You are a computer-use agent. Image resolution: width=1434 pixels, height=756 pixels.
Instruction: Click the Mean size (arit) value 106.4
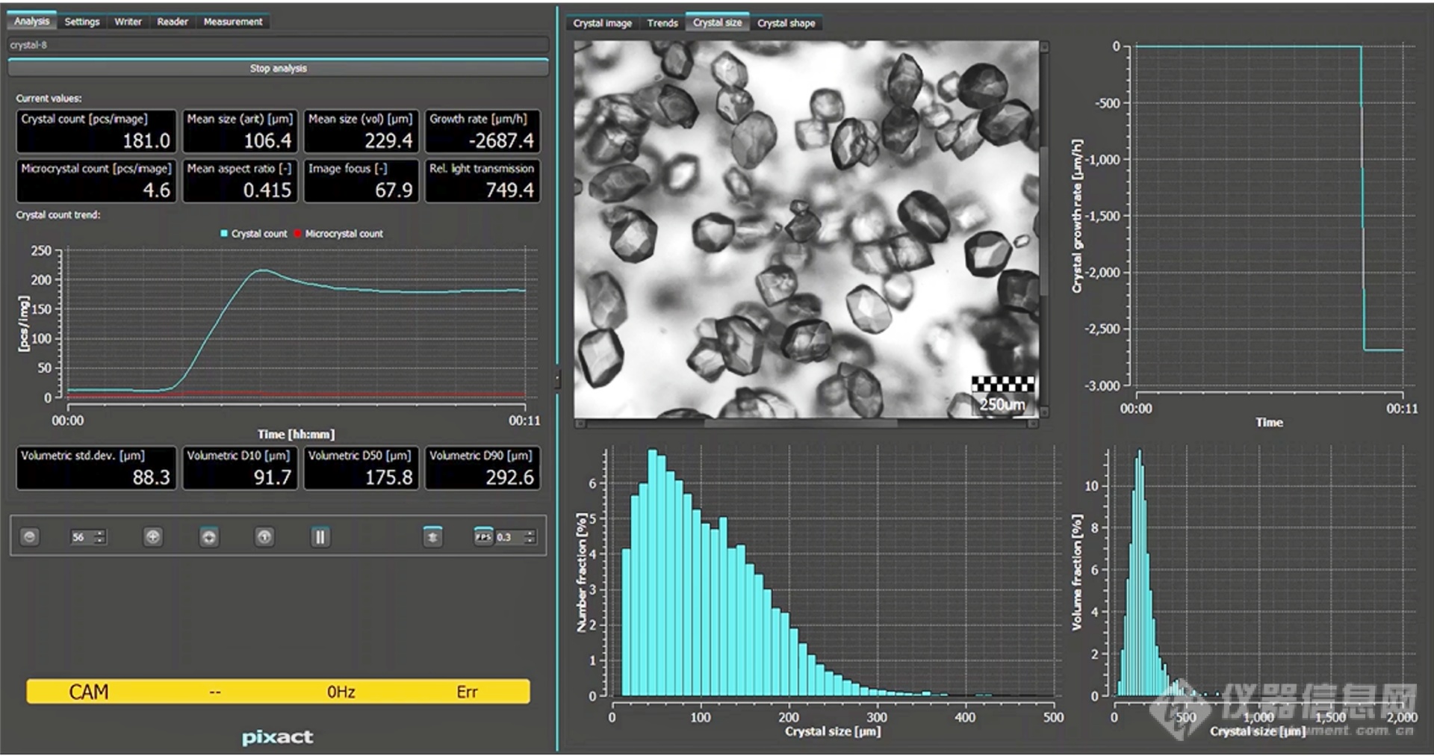coord(267,140)
